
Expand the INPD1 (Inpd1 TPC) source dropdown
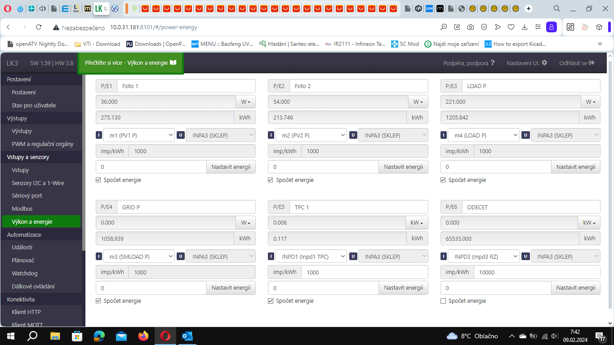[311, 257]
